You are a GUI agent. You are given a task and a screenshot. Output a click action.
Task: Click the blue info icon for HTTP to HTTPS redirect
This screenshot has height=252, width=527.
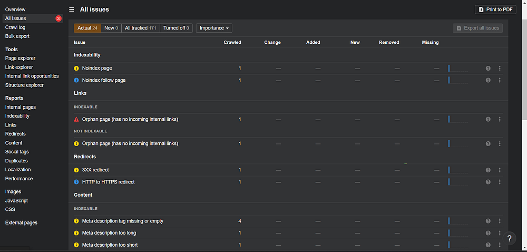(76, 182)
